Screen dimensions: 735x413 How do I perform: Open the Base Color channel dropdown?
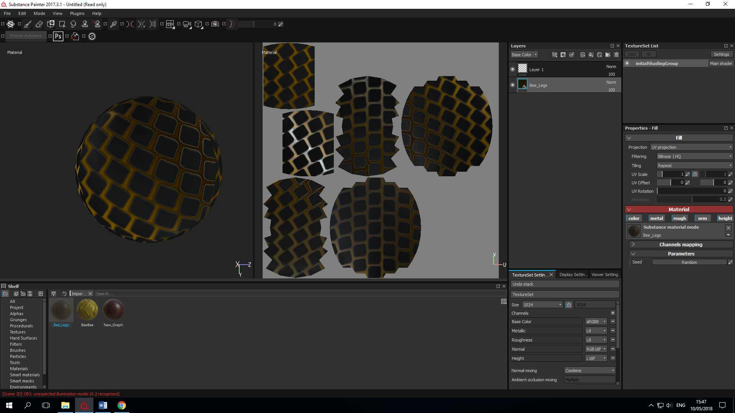[524, 55]
